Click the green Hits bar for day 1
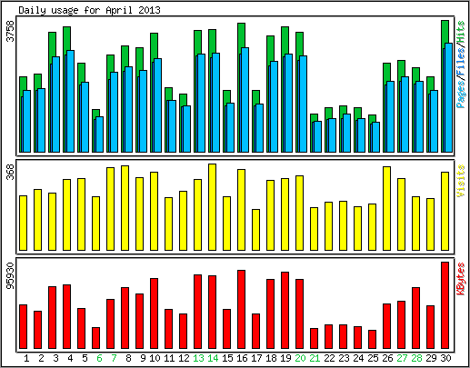This screenshot has width=470, height=368. tap(23, 83)
